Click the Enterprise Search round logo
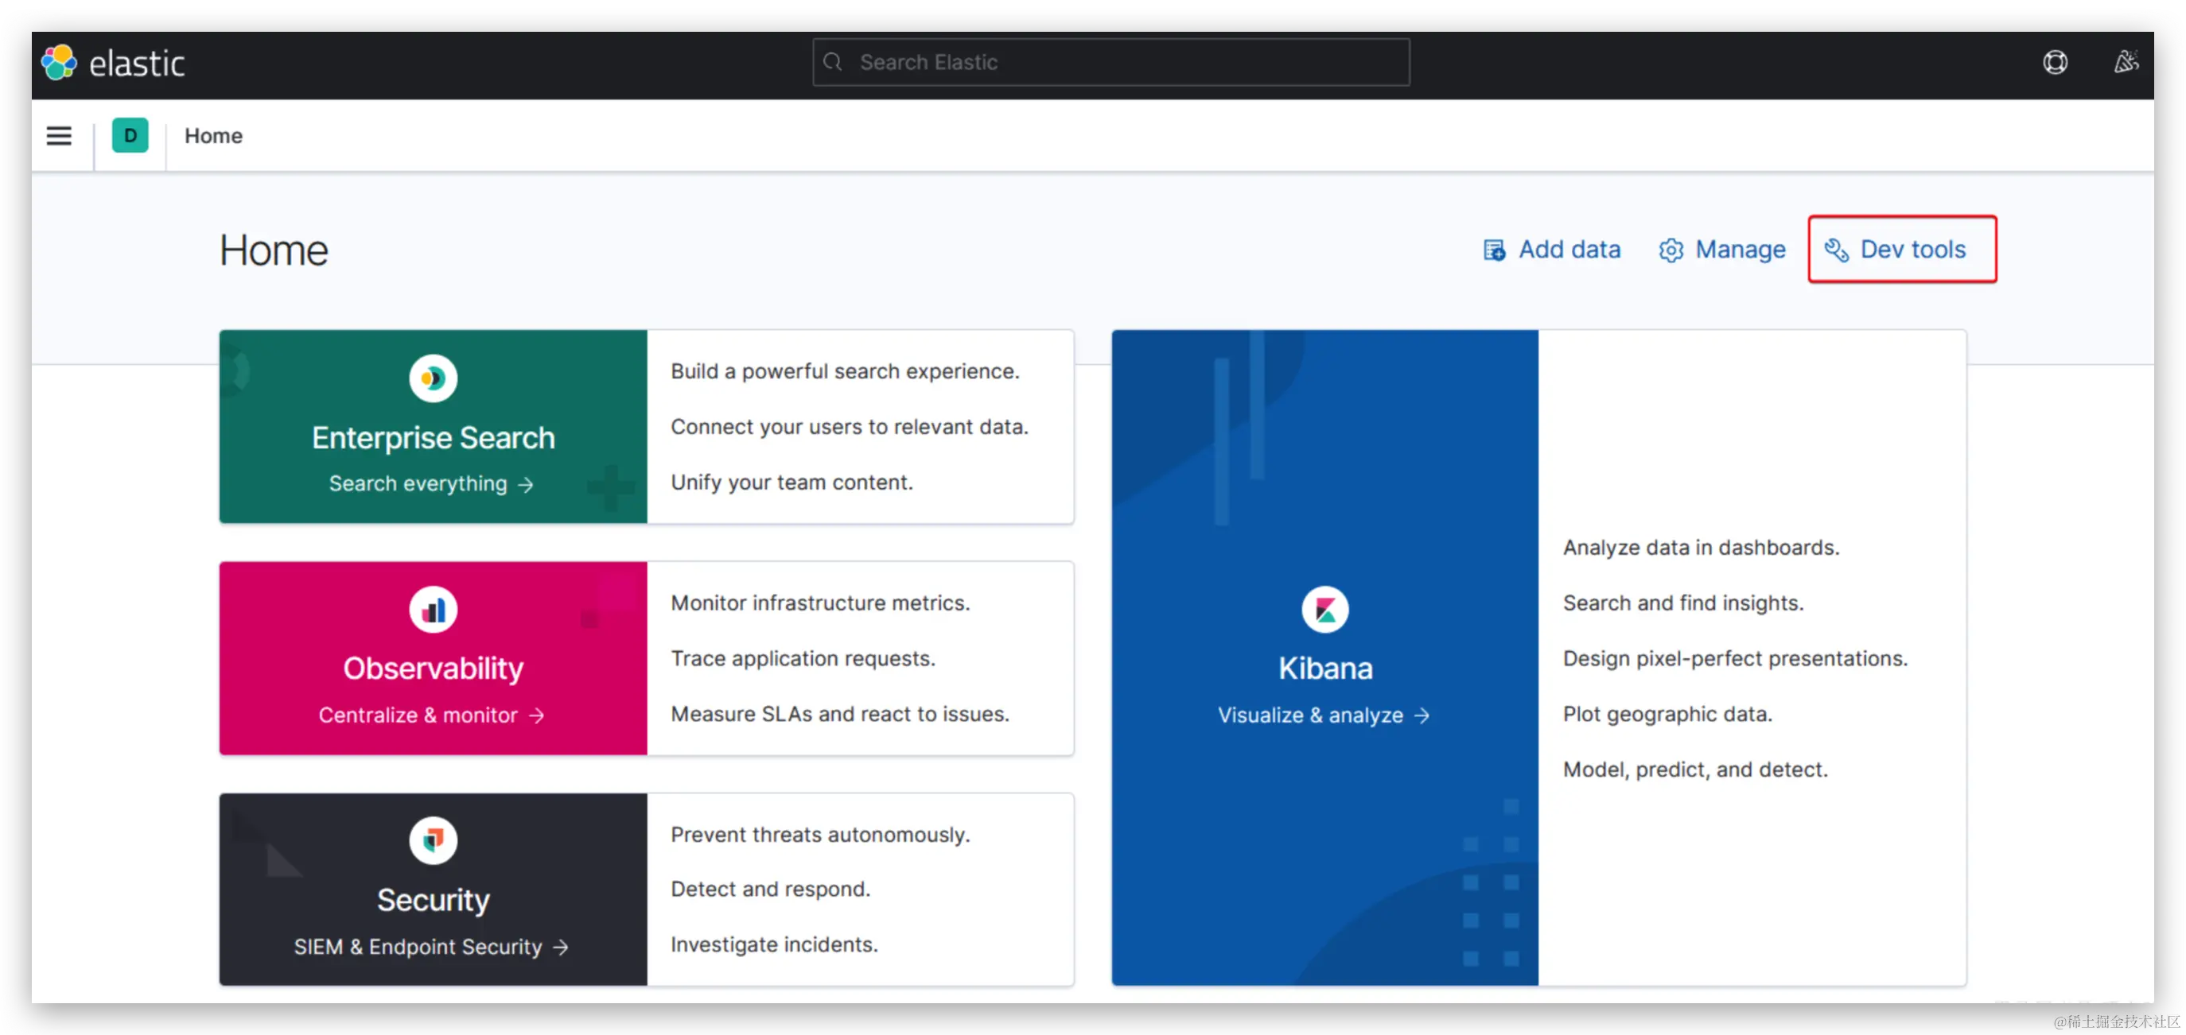 tap(433, 378)
